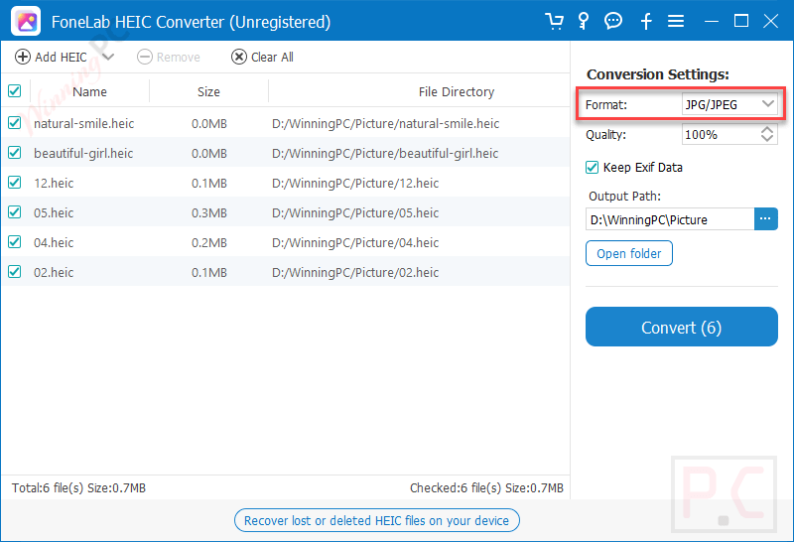Select the beautiful-girl.heic file name

click(x=83, y=154)
